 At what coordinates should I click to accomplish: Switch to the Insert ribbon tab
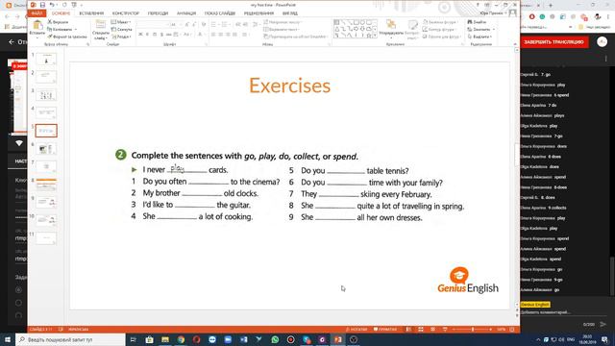coord(91,13)
